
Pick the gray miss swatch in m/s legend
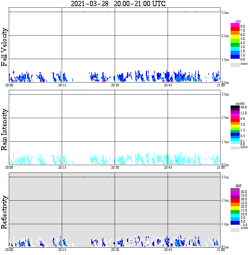click(235, 65)
